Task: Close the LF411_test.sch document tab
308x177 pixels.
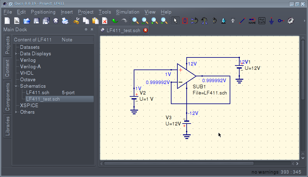Action: click(145, 30)
